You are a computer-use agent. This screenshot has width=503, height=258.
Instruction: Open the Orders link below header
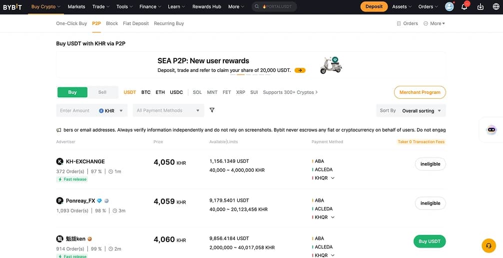pos(408,23)
